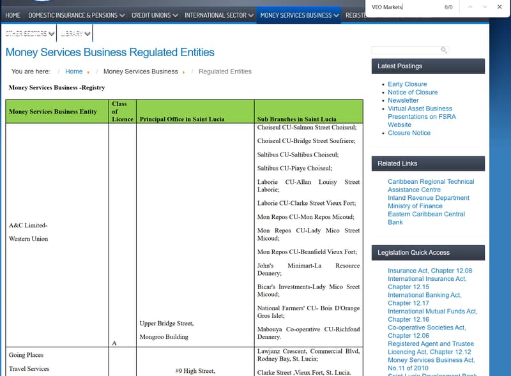
Task: Open the Notice of Closure posting
Action: (413, 92)
